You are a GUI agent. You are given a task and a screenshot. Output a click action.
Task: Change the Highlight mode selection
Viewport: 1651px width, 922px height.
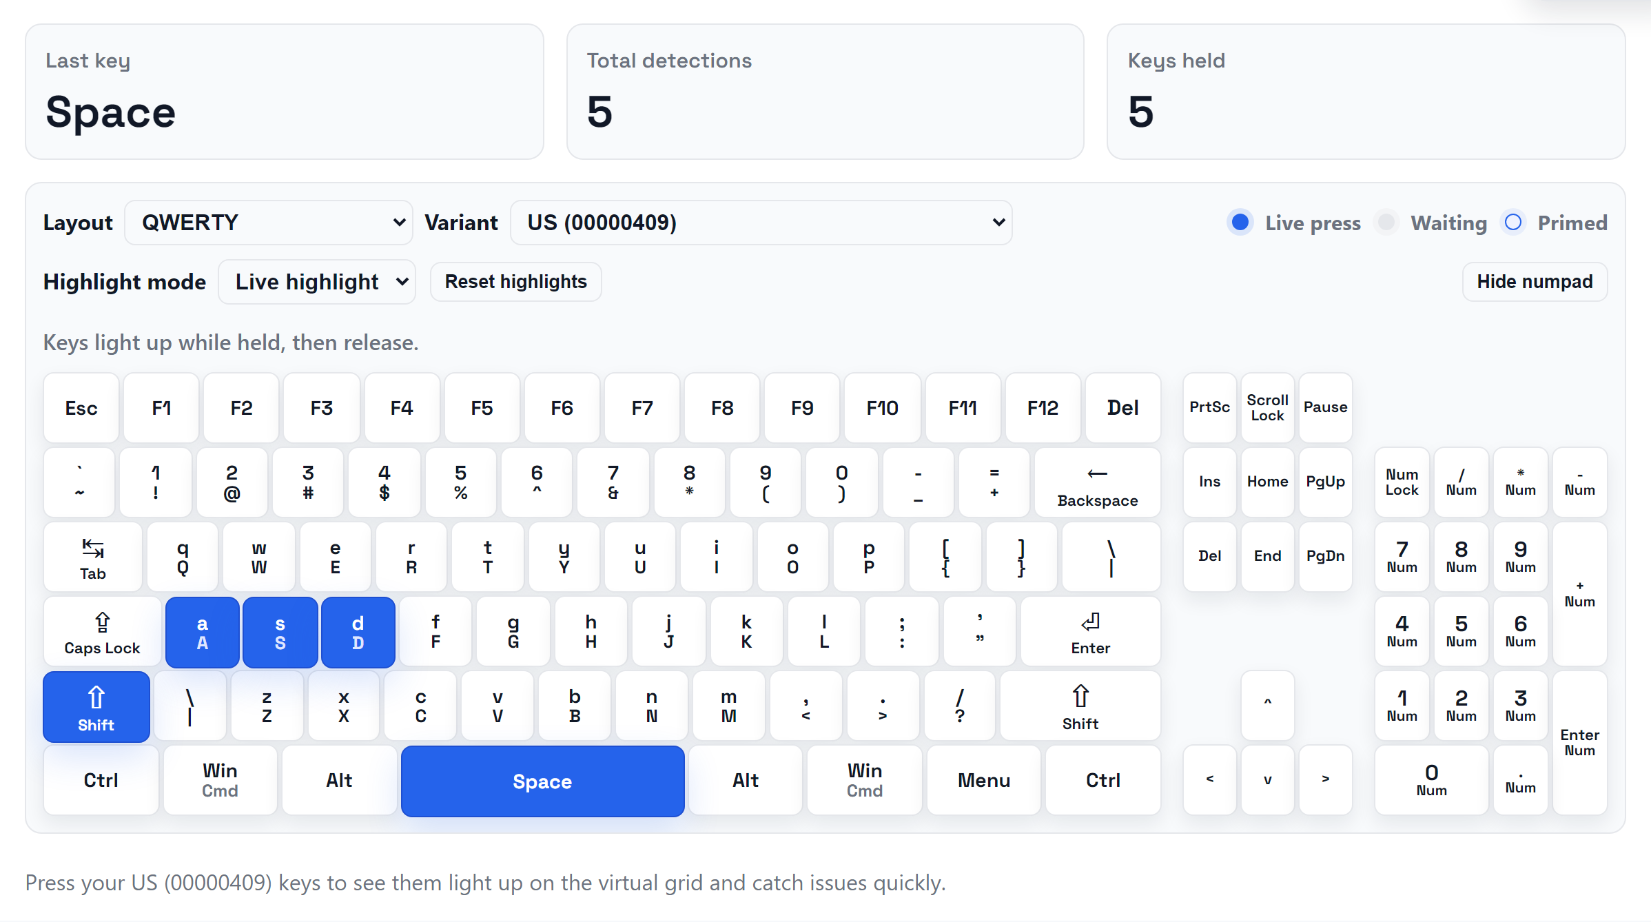(x=317, y=281)
